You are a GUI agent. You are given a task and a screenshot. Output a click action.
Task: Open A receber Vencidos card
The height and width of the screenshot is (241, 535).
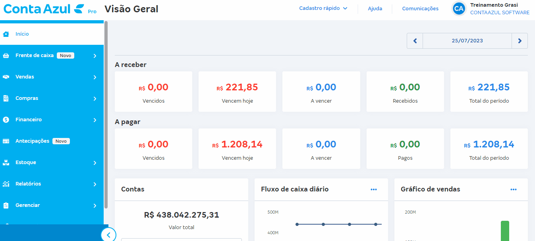click(x=153, y=92)
